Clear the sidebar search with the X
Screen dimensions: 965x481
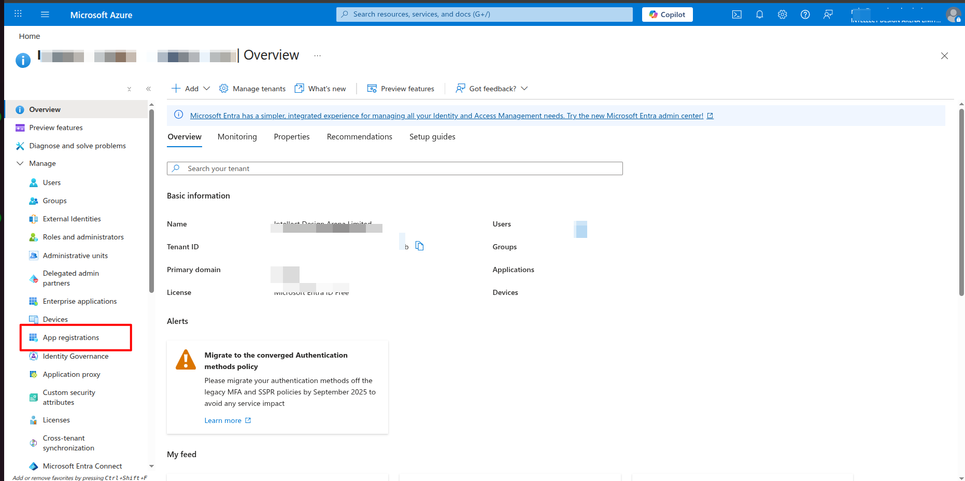point(129,89)
